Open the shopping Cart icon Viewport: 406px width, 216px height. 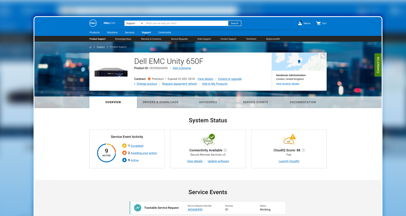click(x=318, y=23)
